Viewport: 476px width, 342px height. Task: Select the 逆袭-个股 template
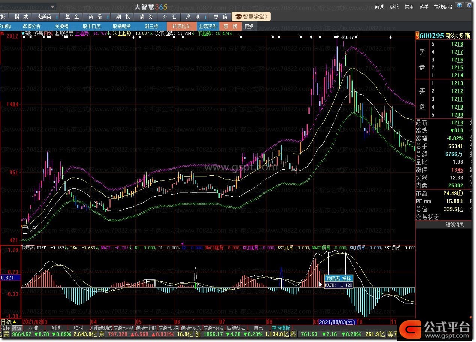pos(146,328)
